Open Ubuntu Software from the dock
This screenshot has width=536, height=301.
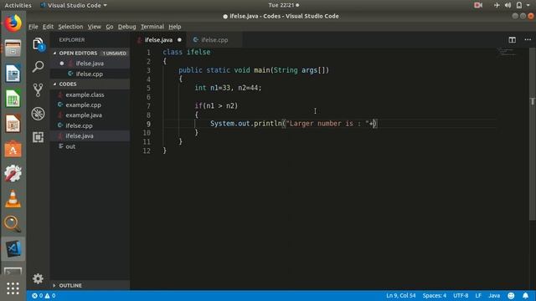[13, 149]
